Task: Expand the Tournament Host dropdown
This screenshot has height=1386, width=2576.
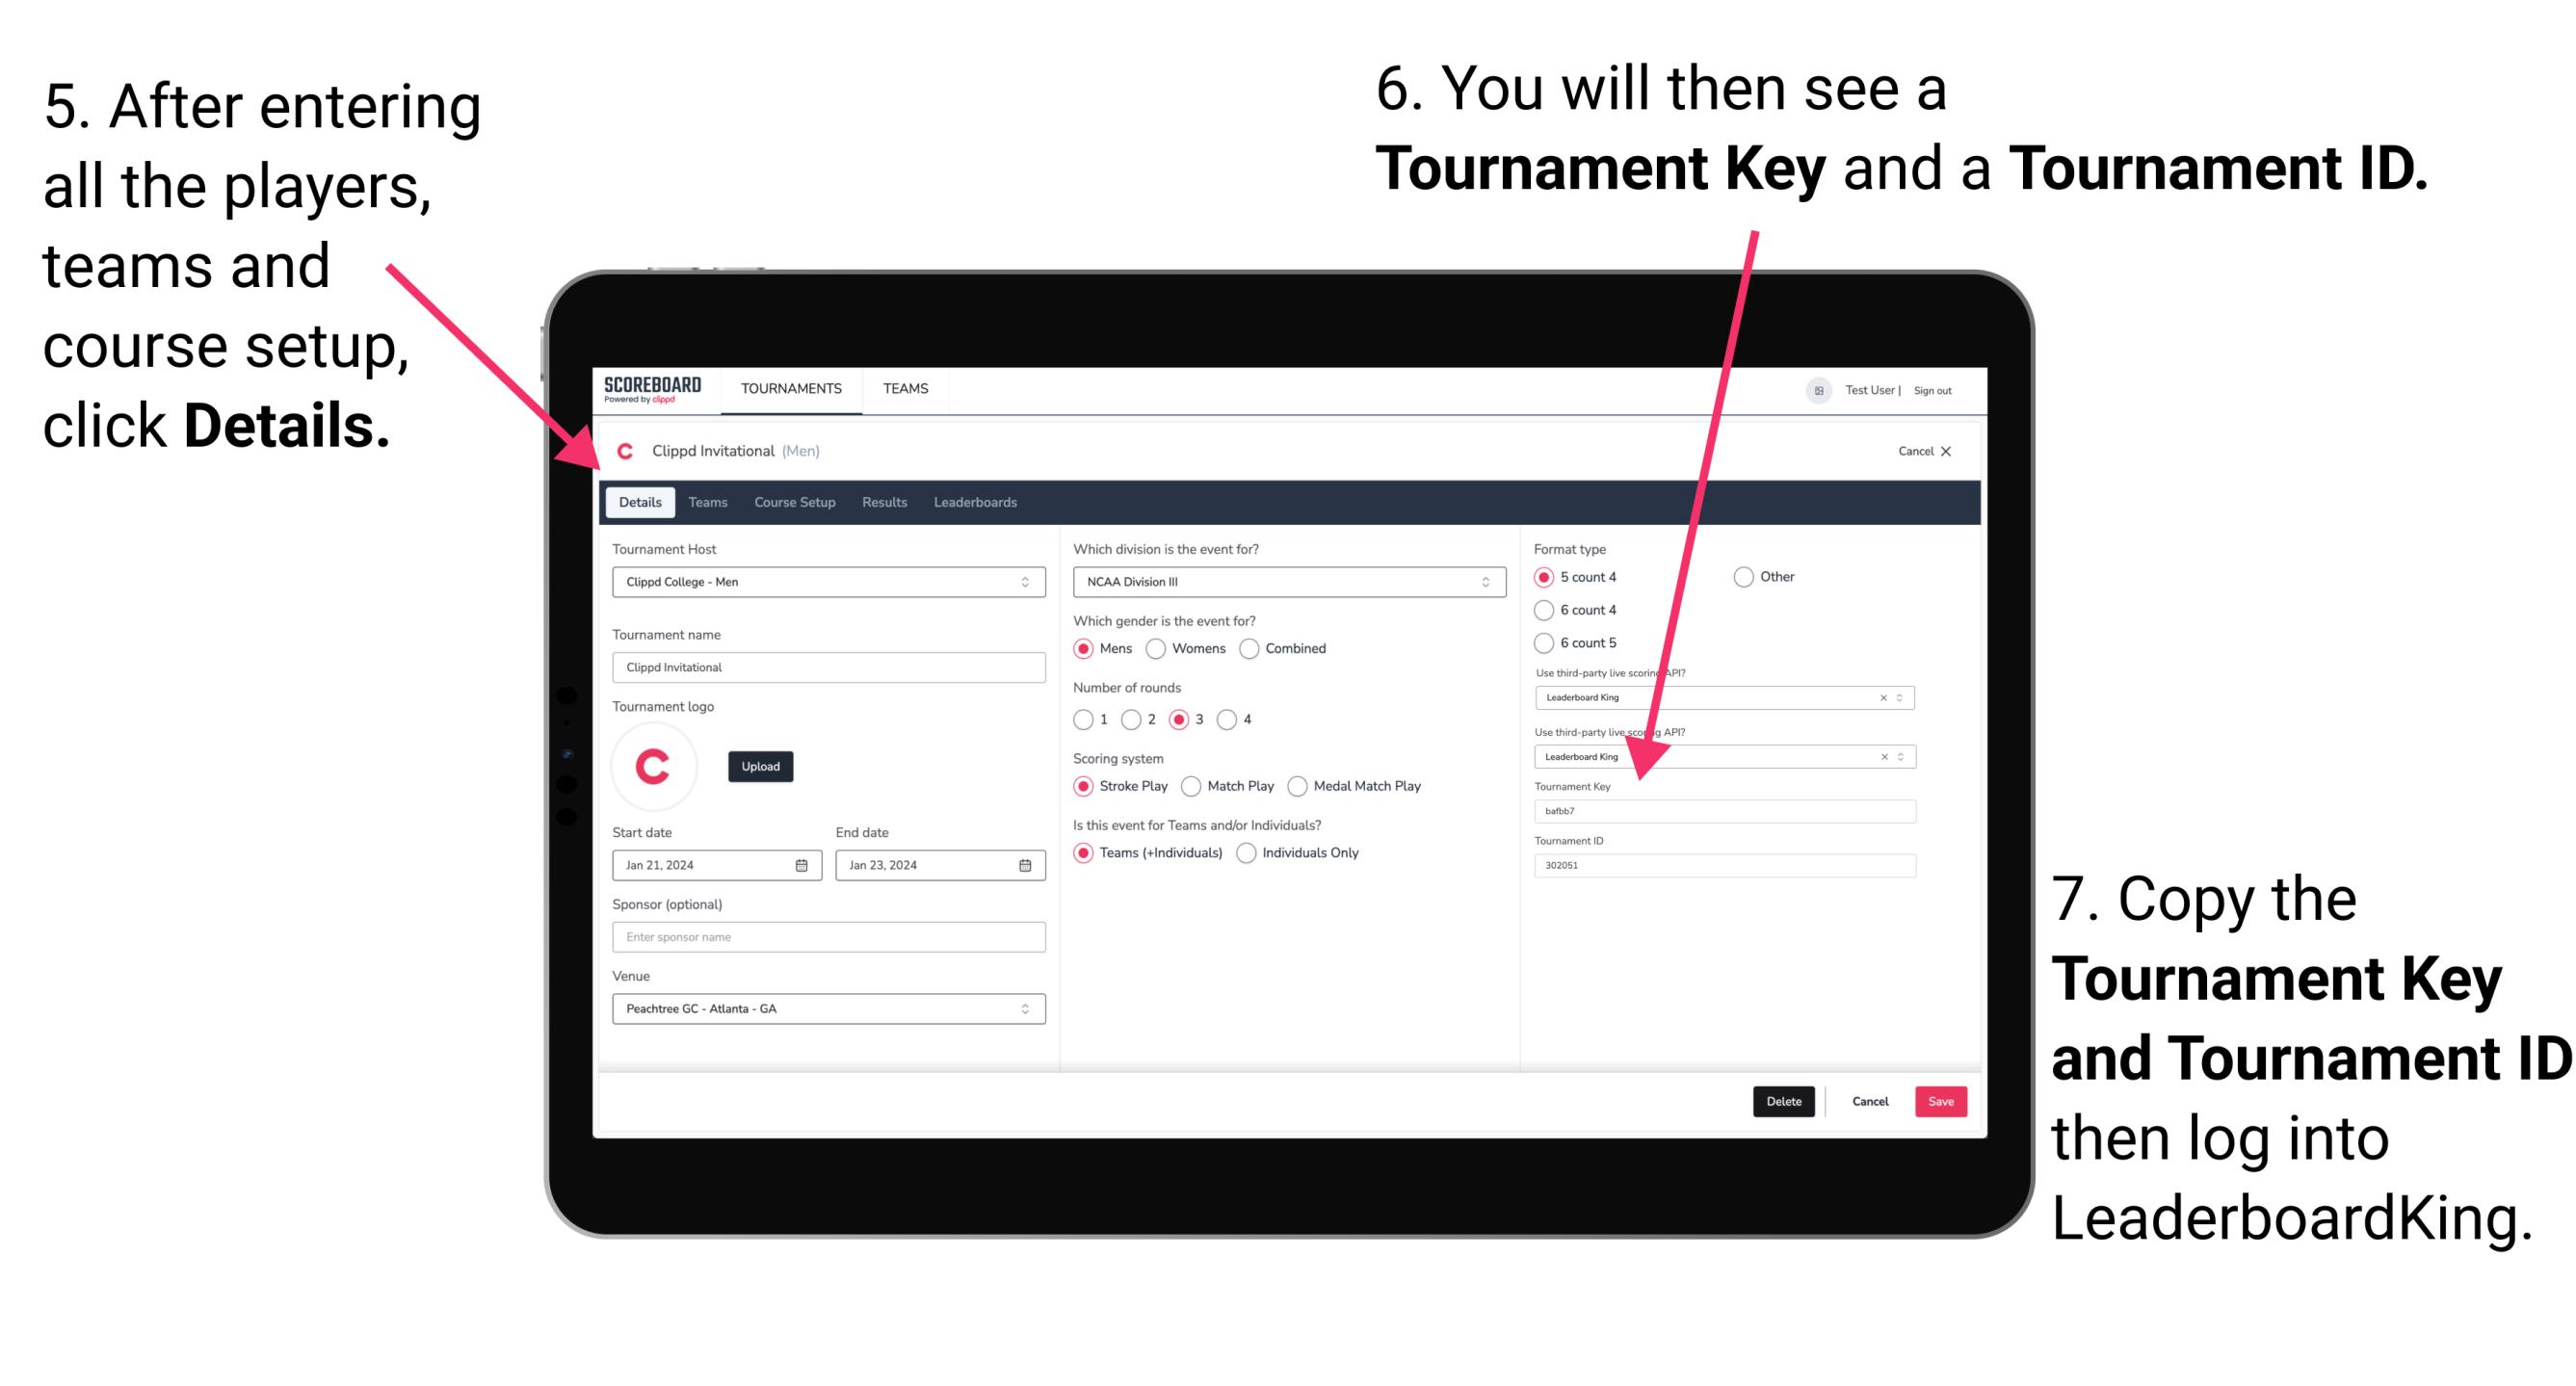Action: coord(1026,582)
